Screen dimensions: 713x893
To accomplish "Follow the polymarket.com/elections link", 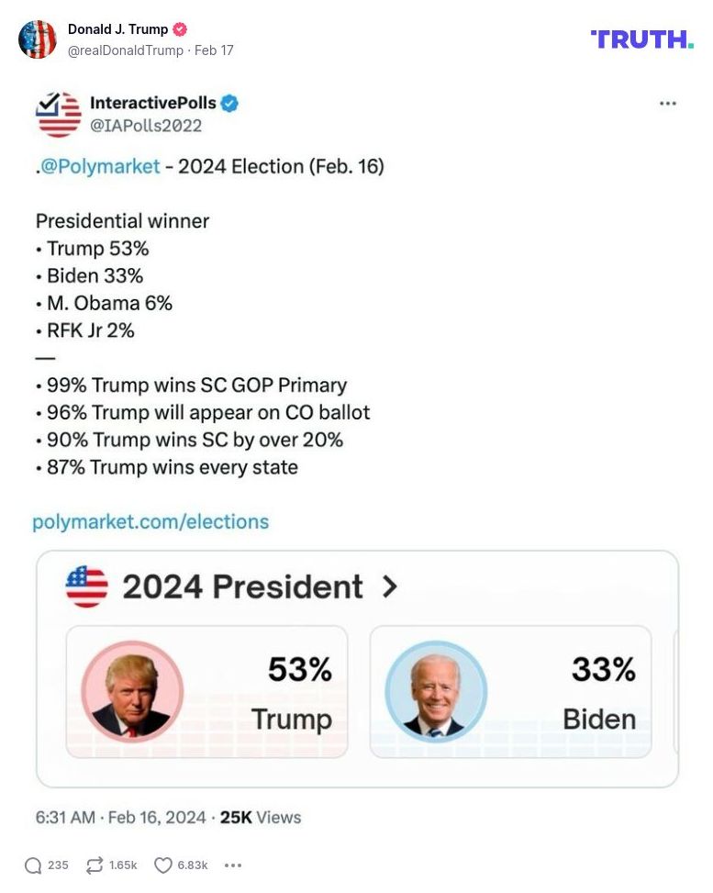I will (151, 521).
